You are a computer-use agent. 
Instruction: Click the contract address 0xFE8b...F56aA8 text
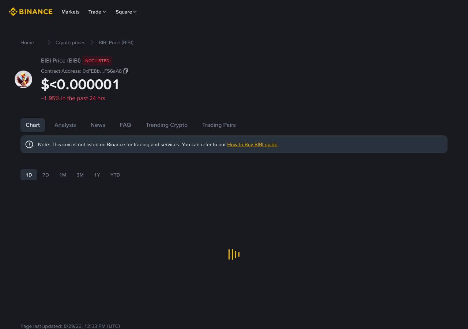tap(102, 71)
